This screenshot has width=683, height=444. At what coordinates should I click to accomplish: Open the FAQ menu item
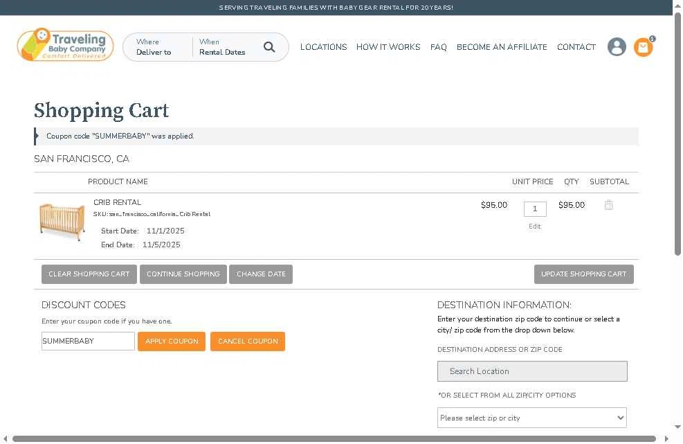(x=438, y=46)
